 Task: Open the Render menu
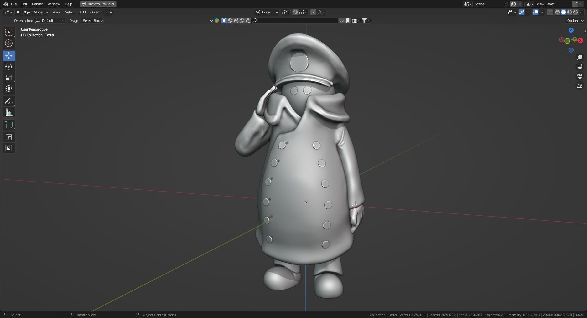37,4
